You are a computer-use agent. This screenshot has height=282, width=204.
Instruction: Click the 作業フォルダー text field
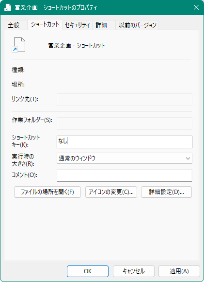point(125,123)
